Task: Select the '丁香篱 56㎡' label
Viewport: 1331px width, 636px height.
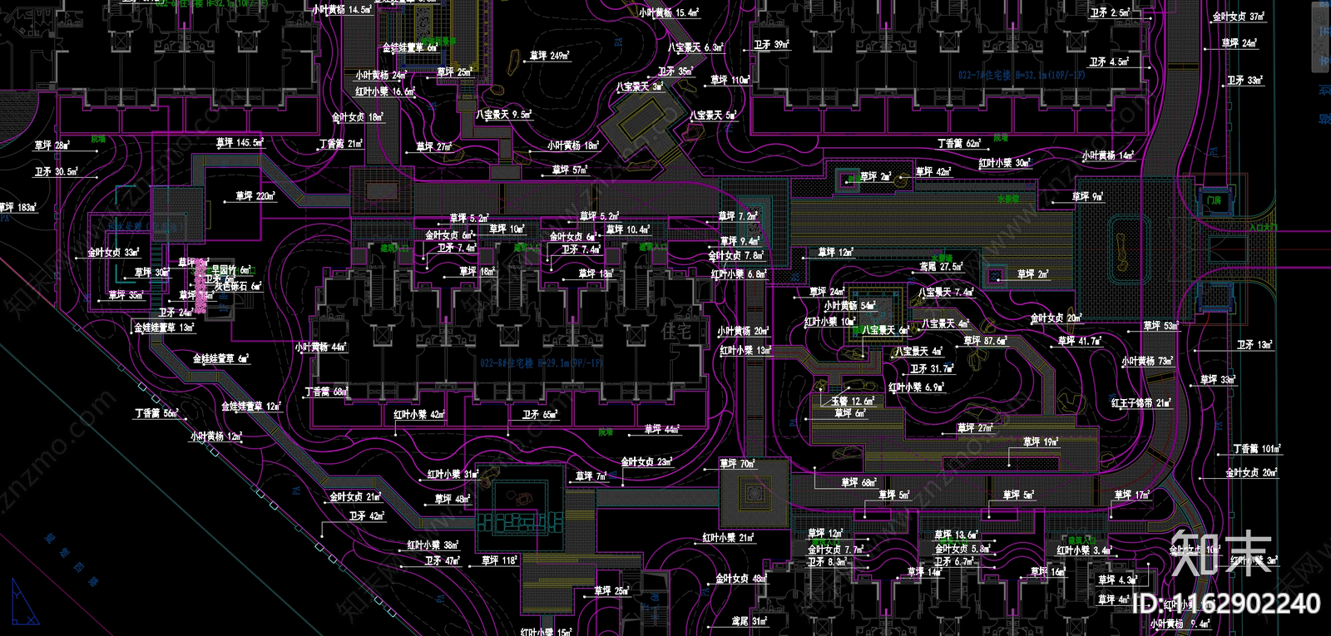Action: pos(157,412)
